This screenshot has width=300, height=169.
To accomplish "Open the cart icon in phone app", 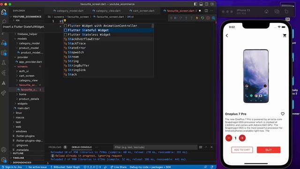I will click(x=285, y=36).
